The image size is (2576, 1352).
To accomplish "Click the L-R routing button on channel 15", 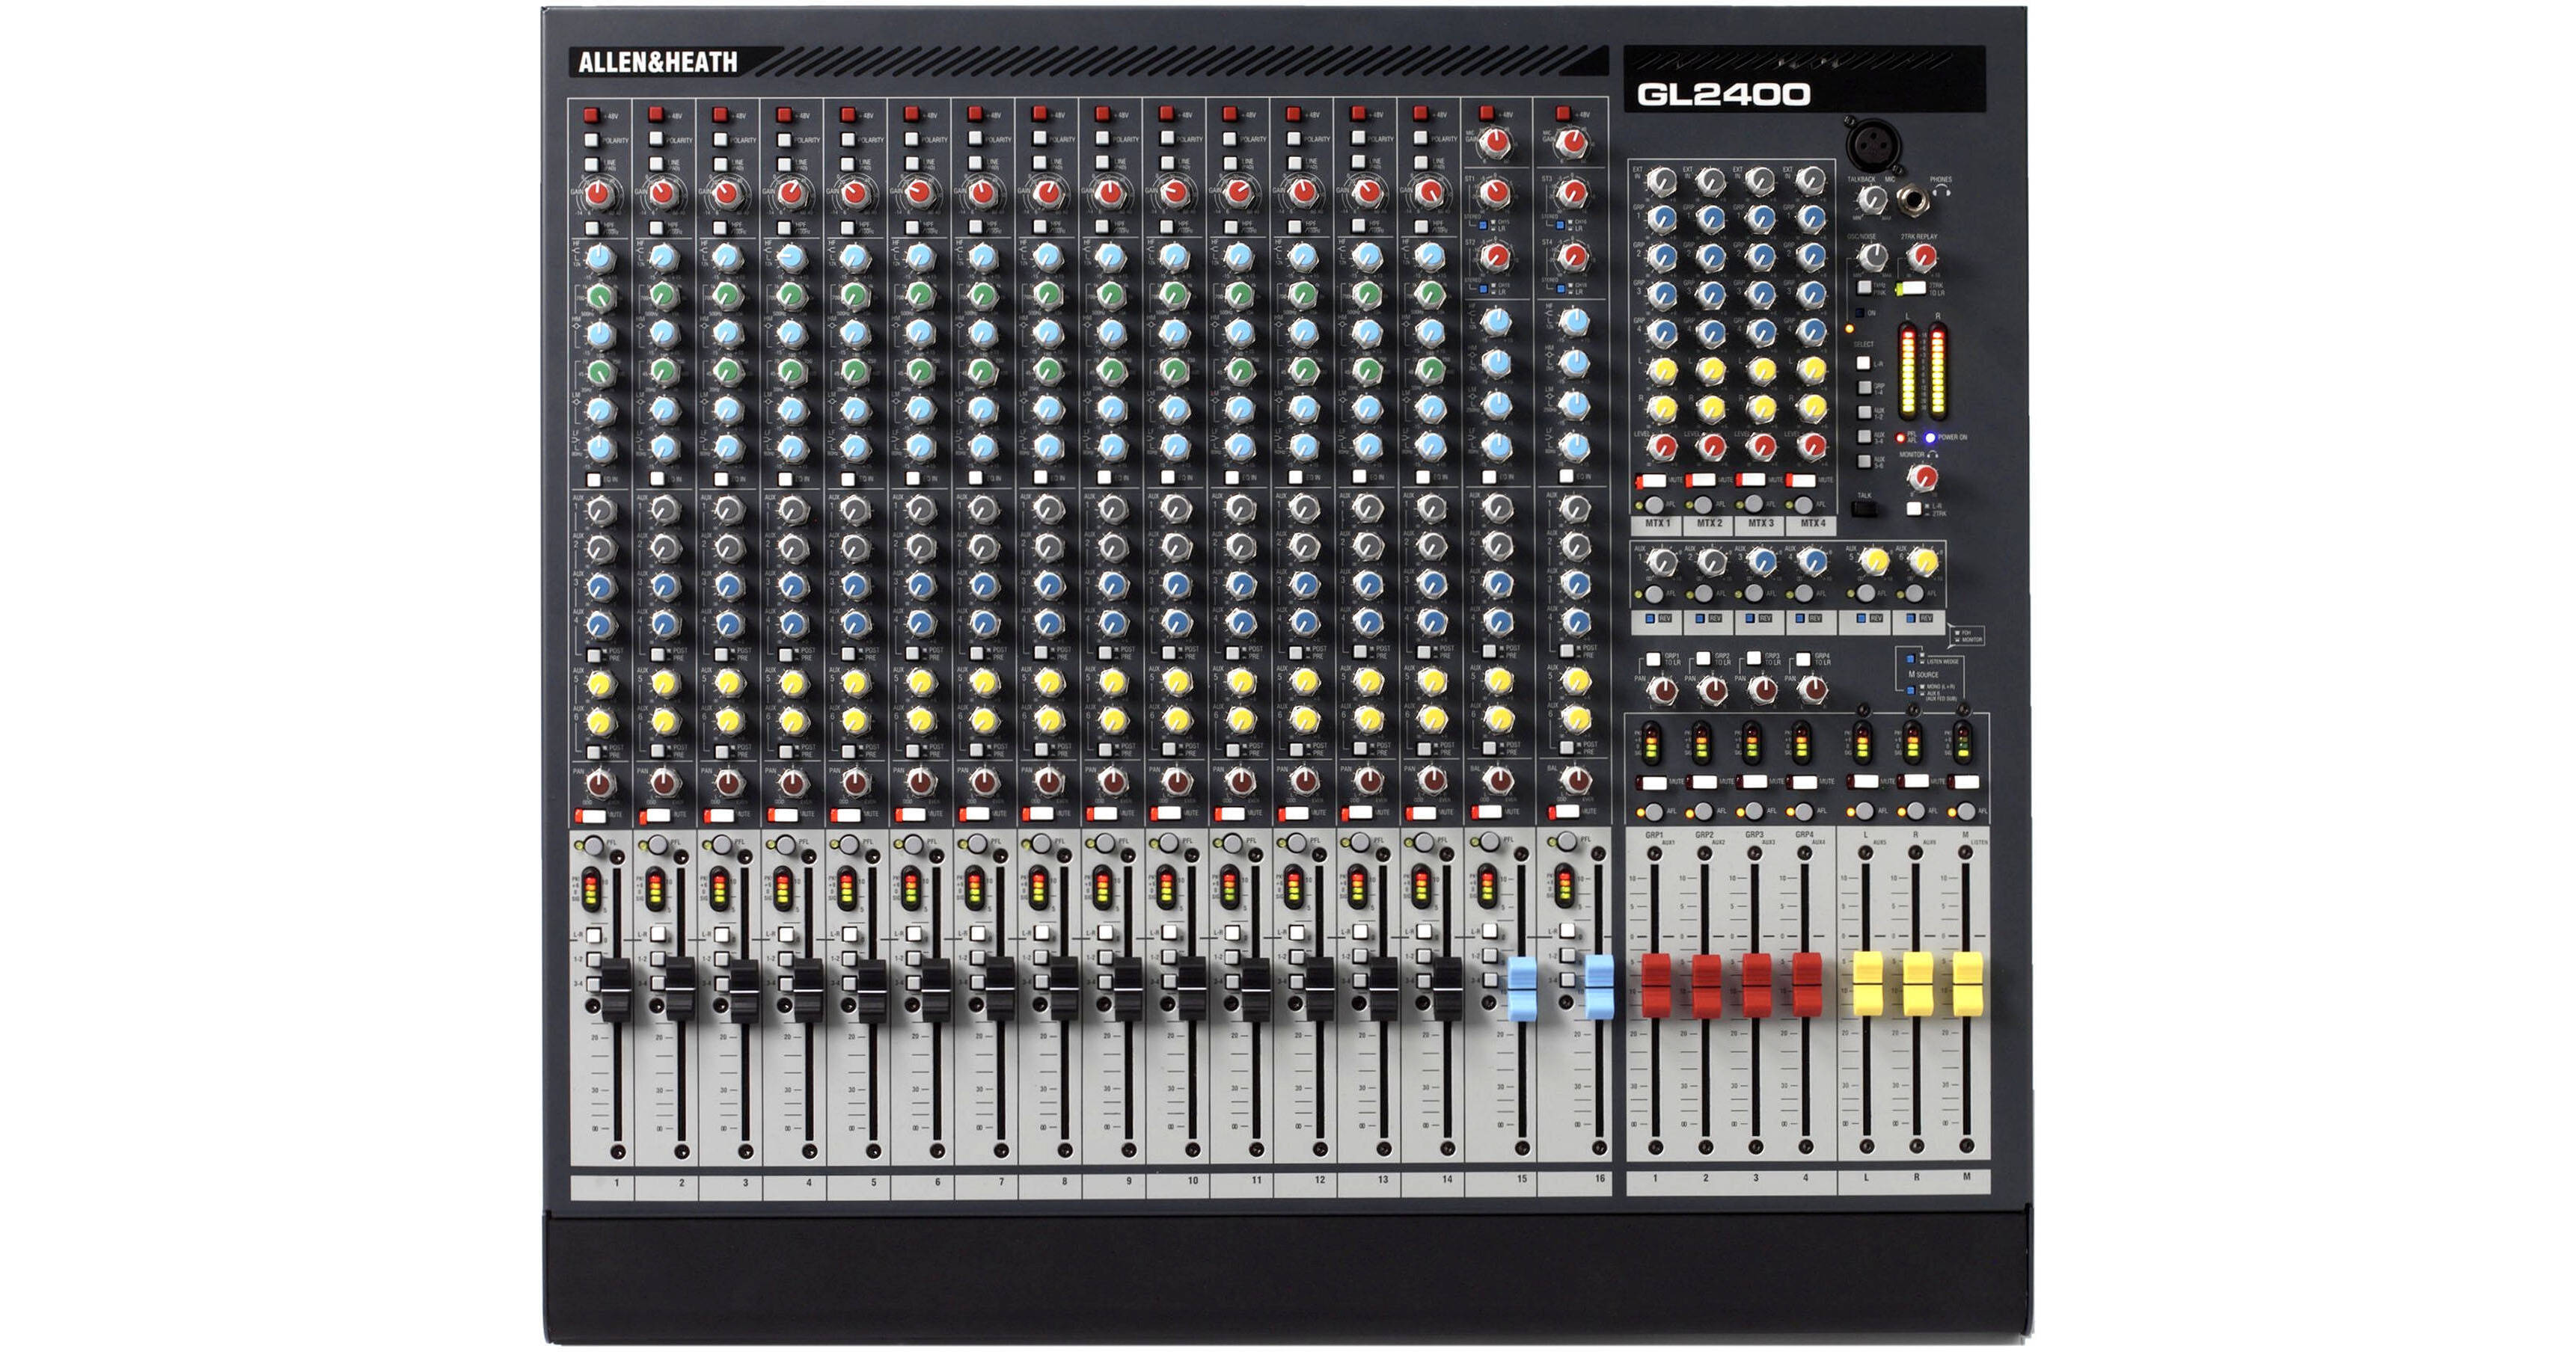I will coord(1490,931).
